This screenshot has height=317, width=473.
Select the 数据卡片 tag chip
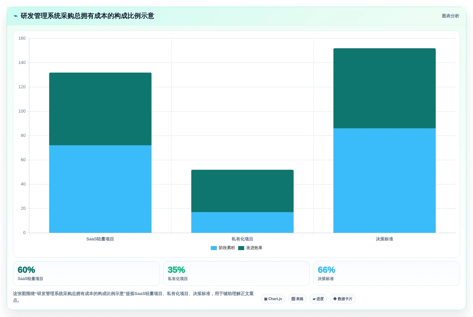pyautogui.click(x=343, y=299)
